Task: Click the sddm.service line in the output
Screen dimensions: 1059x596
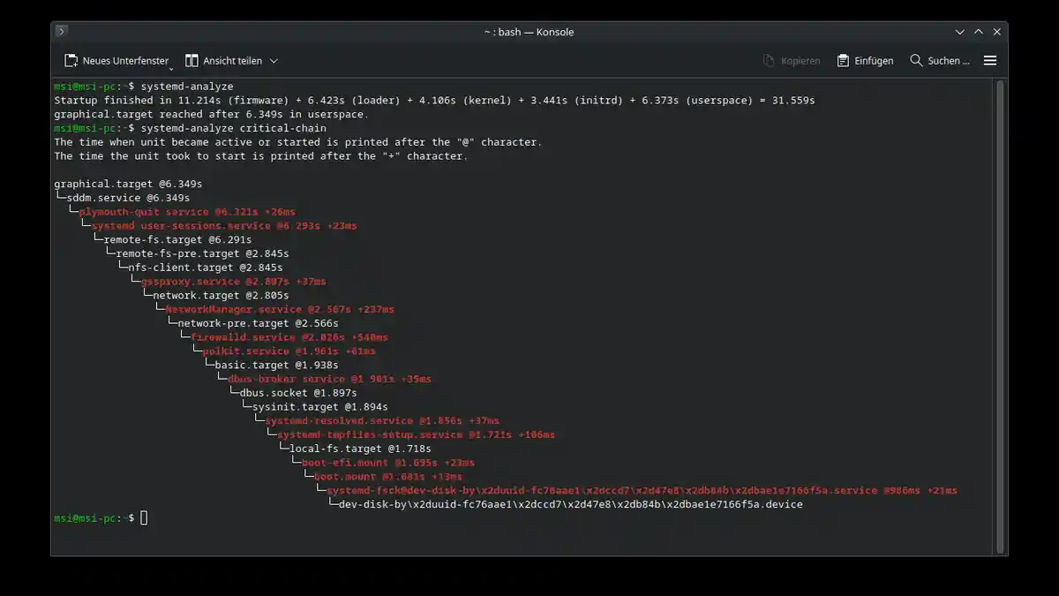Action: pyautogui.click(x=128, y=198)
